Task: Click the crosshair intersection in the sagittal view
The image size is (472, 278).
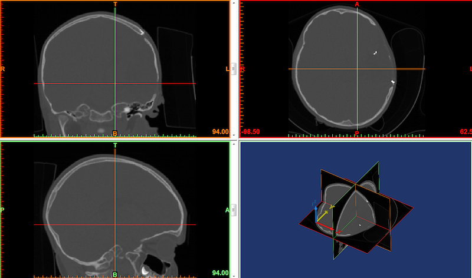Action: click(x=115, y=224)
